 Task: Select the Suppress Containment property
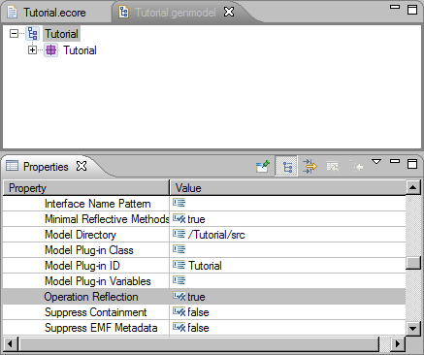pos(96,312)
